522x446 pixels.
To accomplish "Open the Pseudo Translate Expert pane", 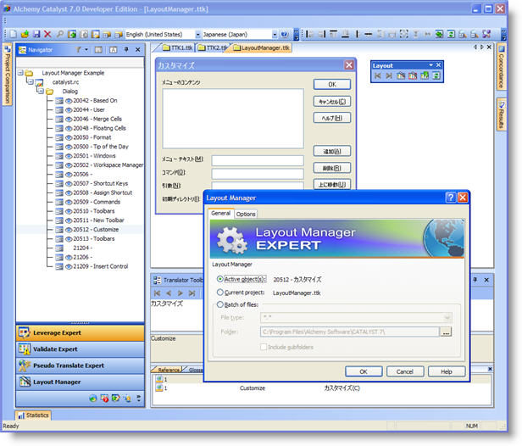I will point(81,365).
